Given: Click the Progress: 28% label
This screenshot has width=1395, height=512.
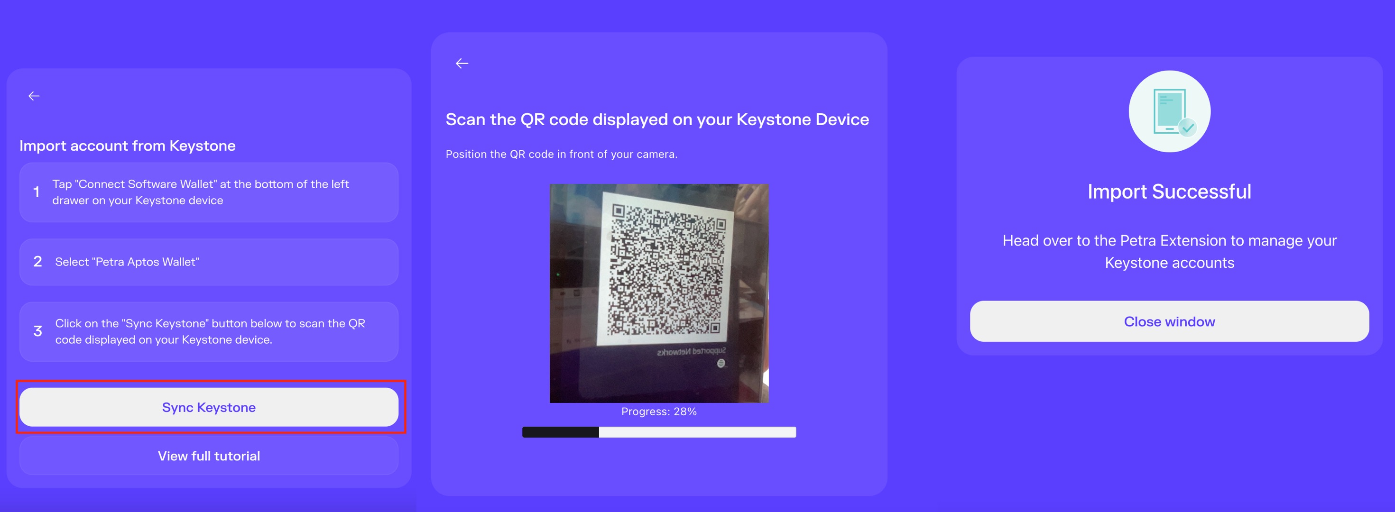Looking at the screenshot, I should click(x=659, y=411).
